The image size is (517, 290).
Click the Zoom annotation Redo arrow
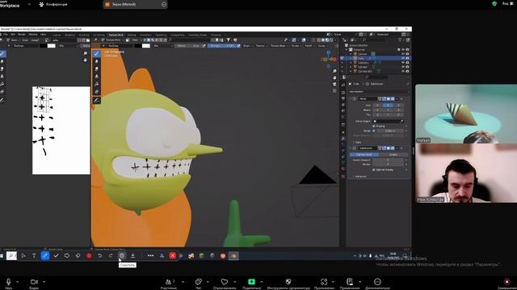click(x=111, y=255)
